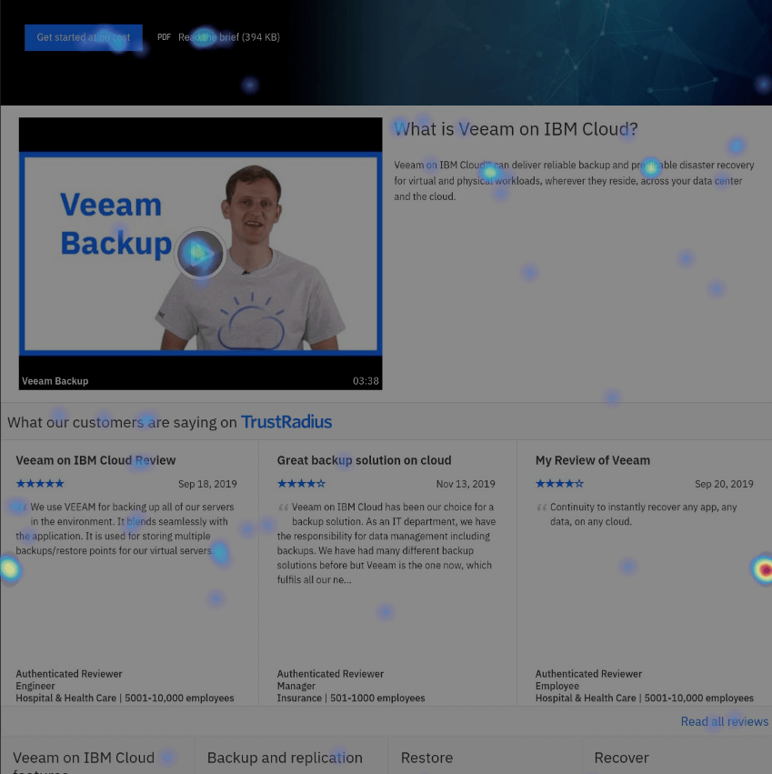This screenshot has height=774, width=772.
Task: Click the Manager reviewer role text
Action: 296,686
